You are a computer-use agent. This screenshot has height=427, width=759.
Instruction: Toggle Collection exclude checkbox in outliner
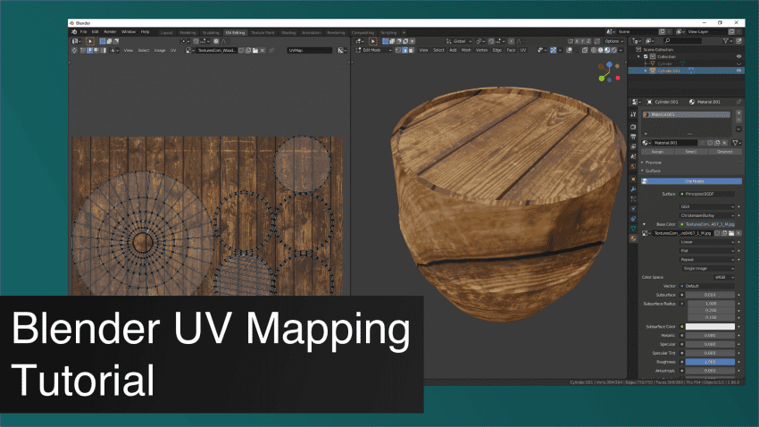click(646, 56)
